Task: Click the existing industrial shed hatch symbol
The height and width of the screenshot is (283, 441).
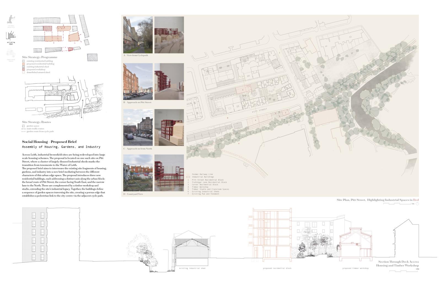Action: [x=23, y=67]
